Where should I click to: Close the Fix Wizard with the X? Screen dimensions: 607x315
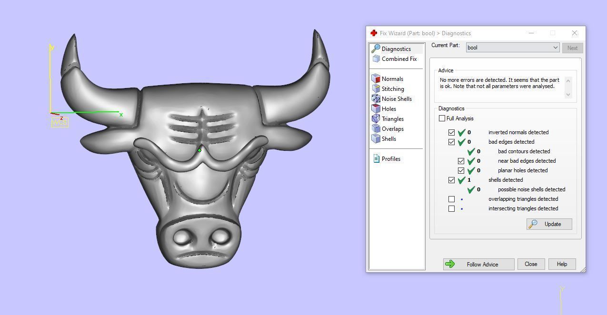point(575,33)
